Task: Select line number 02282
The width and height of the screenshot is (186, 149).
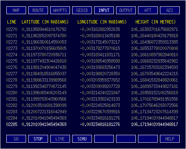Action: click(x=12, y=105)
